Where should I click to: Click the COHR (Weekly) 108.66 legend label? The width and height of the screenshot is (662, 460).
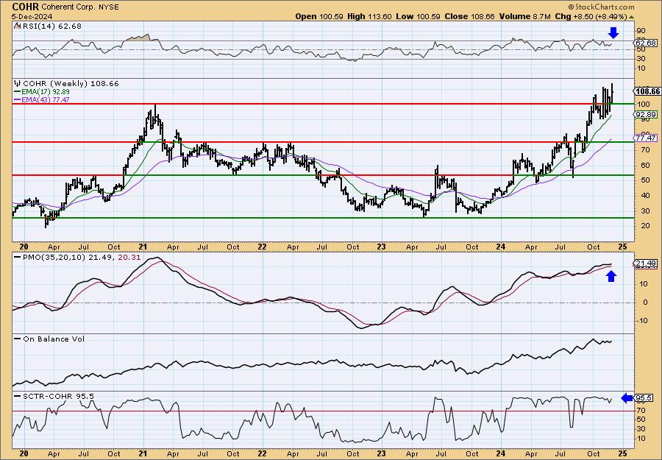coord(71,83)
